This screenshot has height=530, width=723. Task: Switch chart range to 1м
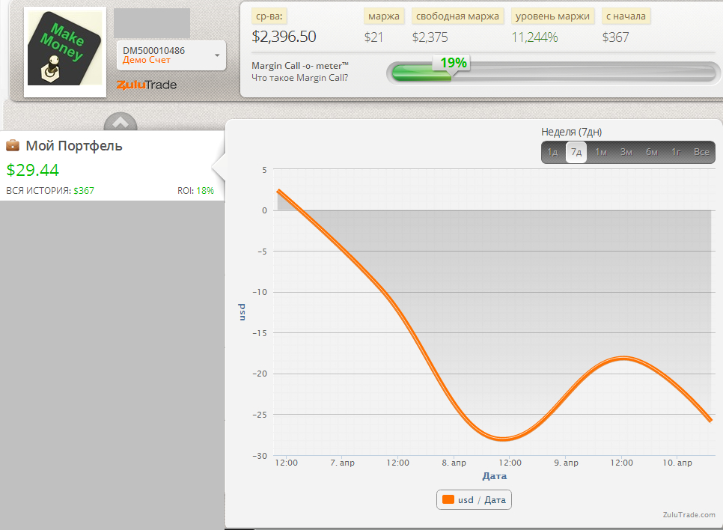(601, 152)
